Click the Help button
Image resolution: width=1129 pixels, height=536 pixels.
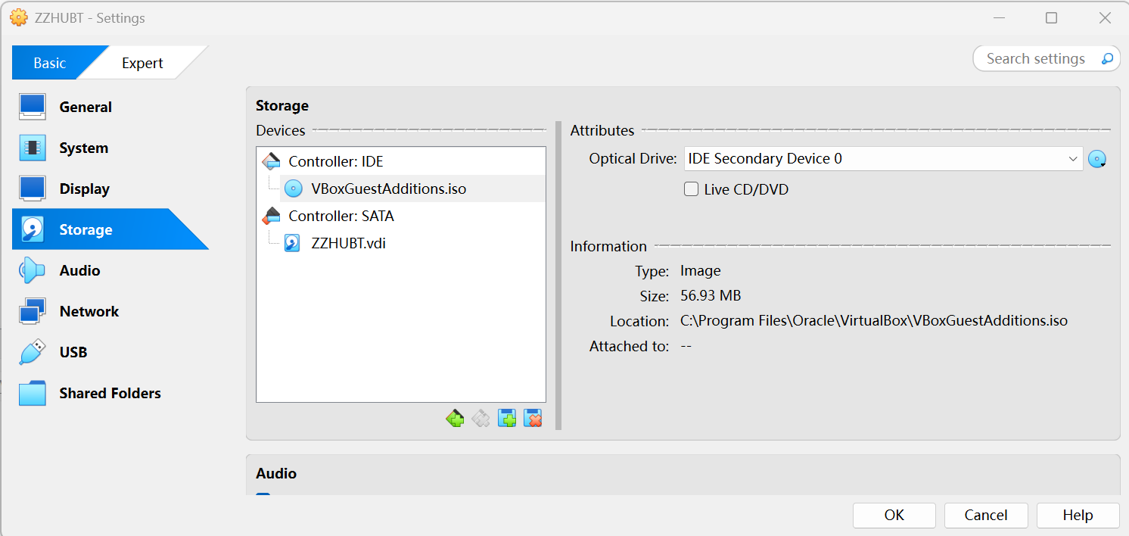pyautogui.click(x=1078, y=515)
